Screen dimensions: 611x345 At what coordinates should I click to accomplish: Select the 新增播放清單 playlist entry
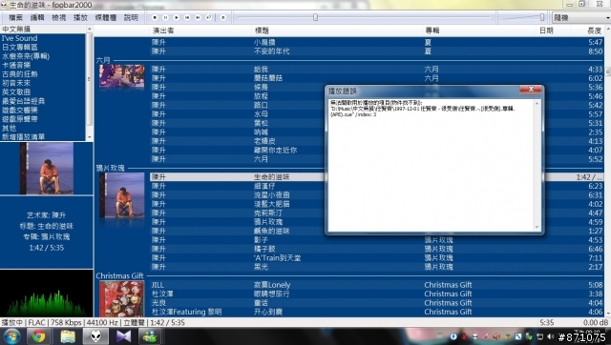click(43, 136)
